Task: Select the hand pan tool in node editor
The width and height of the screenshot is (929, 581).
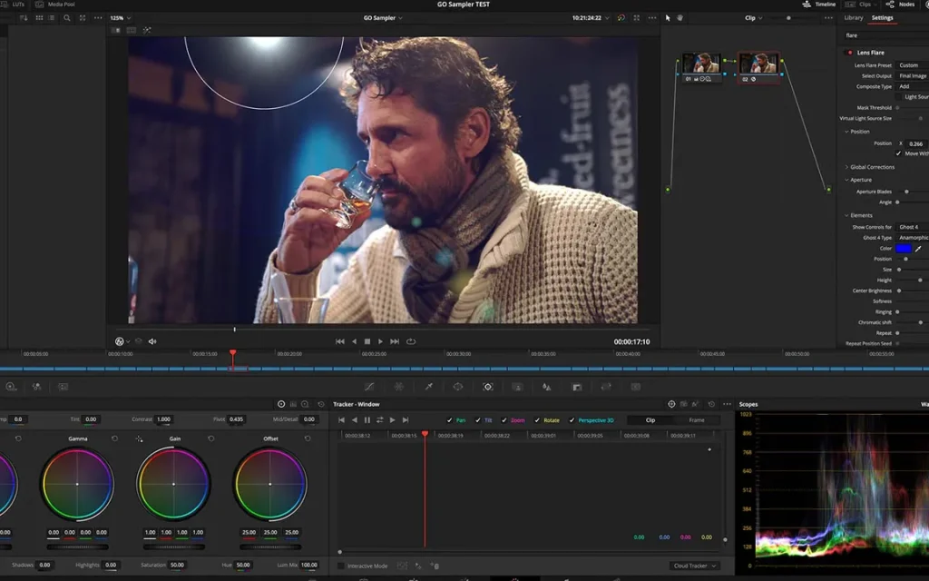Action: [x=680, y=18]
